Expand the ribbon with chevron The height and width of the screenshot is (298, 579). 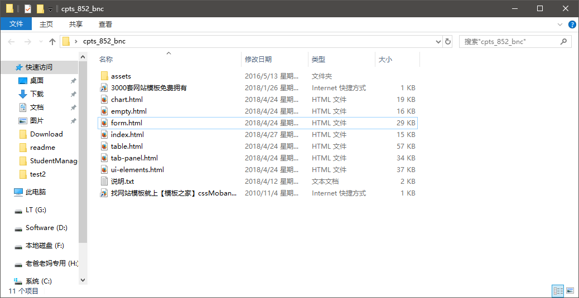point(559,25)
